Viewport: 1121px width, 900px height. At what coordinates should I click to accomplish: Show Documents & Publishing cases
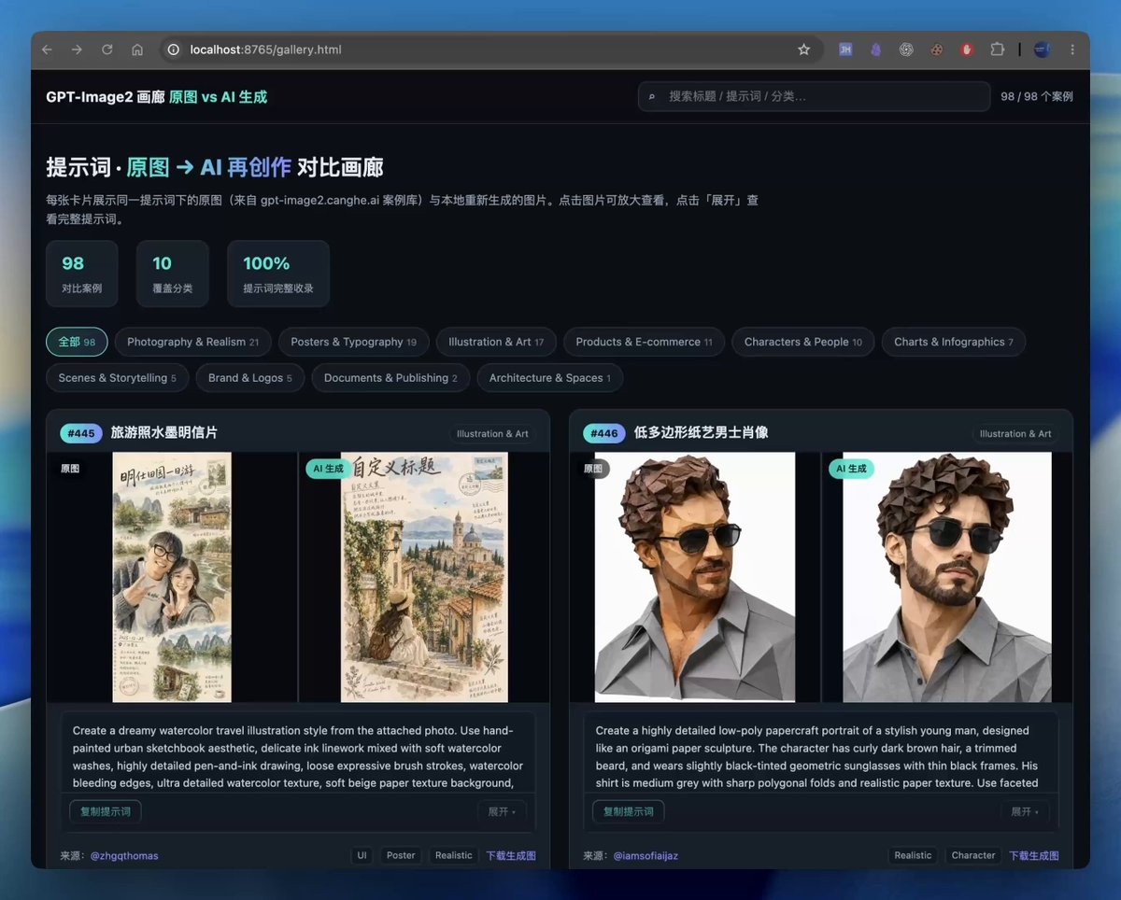pyautogui.click(x=390, y=378)
